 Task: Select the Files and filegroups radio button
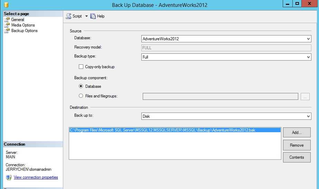[81, 96]
